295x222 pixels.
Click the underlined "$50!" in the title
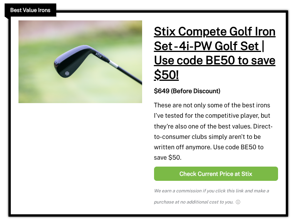[x=166, y=75]
